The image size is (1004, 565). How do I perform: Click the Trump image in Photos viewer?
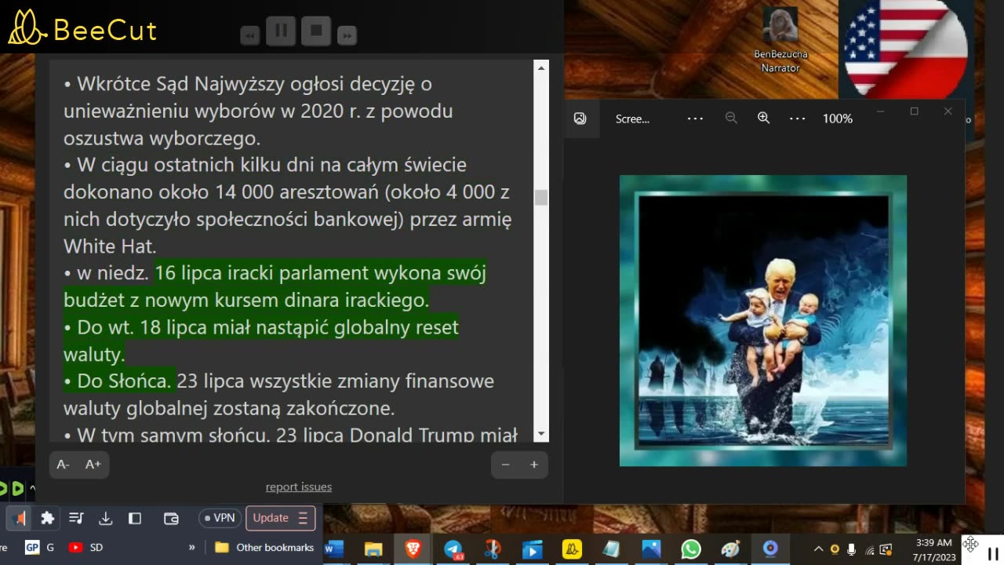click(x=763, y=320)
